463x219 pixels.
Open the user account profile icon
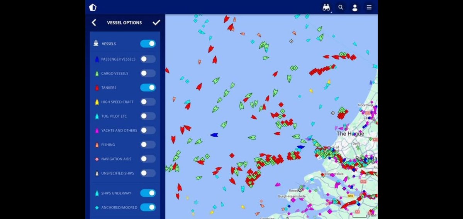point(355,8)
